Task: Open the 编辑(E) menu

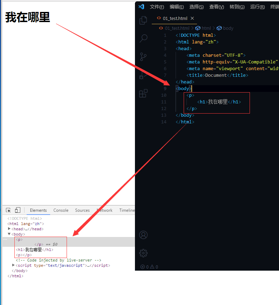Action: point(177,7)
